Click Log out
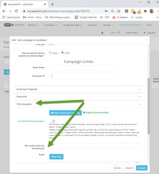The height and width of the screenshot is (174, 159). pyautogui.click(x=149, y=33)
